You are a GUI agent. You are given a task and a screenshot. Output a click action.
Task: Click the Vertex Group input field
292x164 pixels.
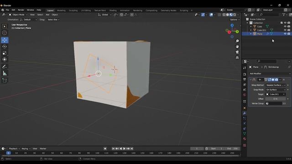(274, 103)
